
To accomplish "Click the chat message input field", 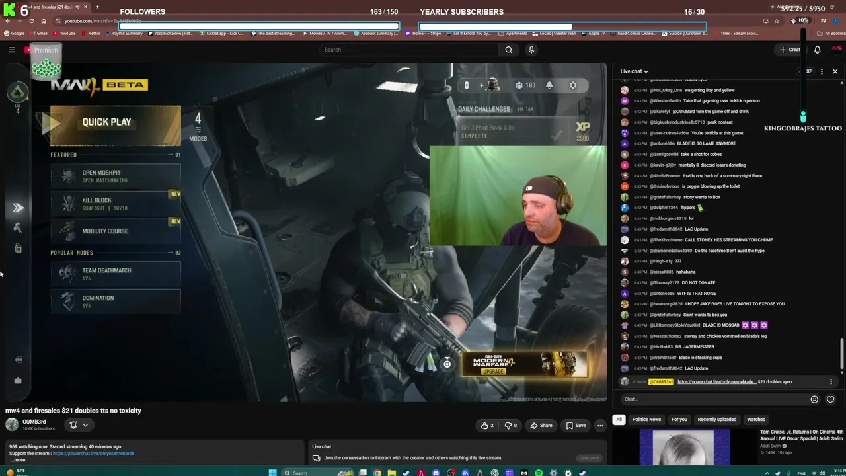I will 714,399.
